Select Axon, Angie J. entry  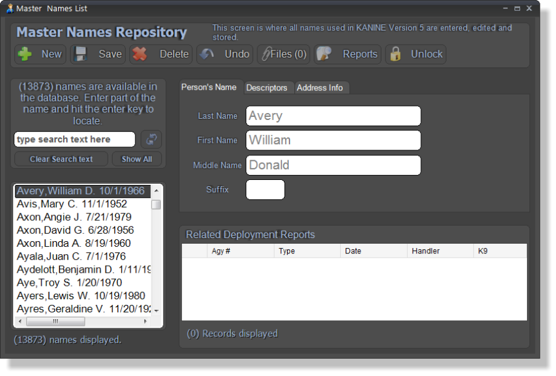83,217
